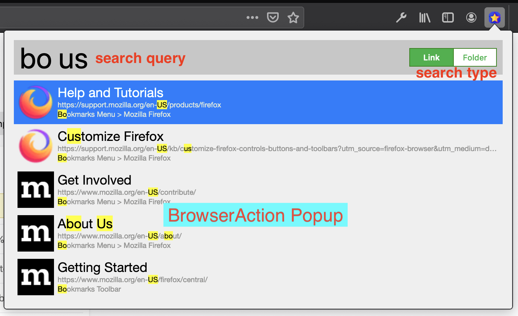
Task: Select the Link search type
Action: coord(432,58)
